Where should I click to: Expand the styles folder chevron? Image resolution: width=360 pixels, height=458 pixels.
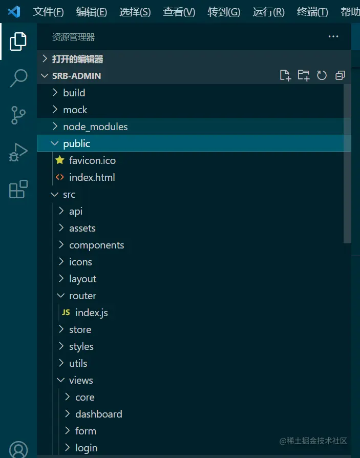61,346
